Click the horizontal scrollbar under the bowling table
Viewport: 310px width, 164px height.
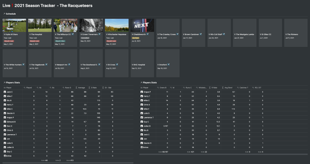pos(224,155)
